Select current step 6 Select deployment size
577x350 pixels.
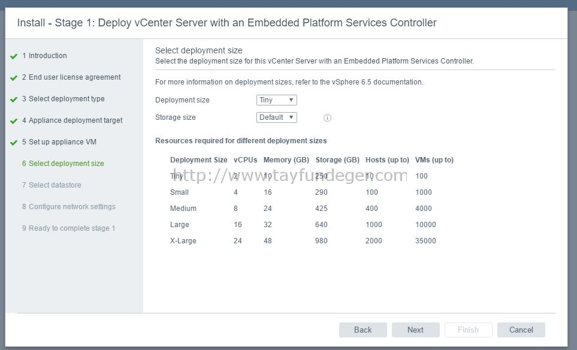(x=63, y=164)
